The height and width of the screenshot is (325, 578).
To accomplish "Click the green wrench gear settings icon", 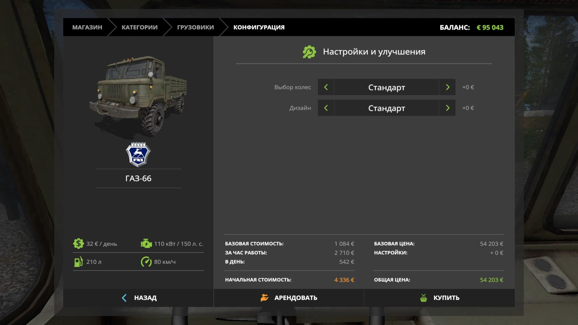I will pos(309,52).
